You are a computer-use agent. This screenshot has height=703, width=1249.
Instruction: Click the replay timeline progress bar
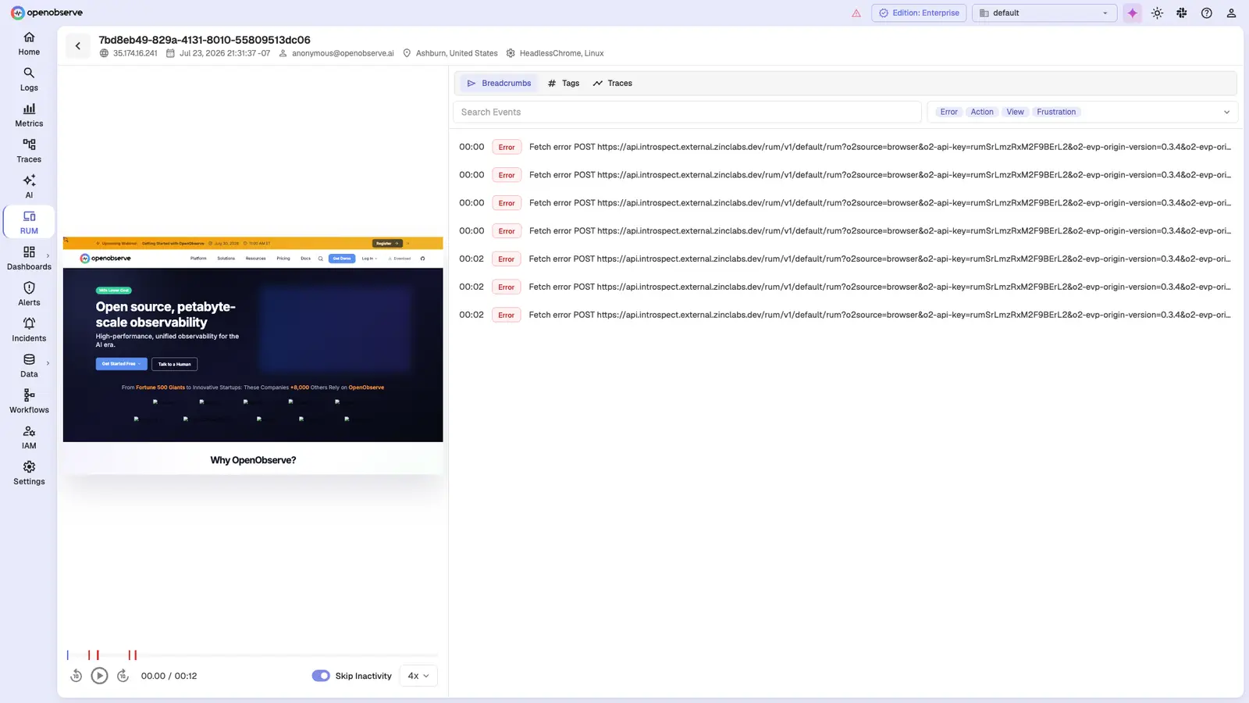(253, 655)
